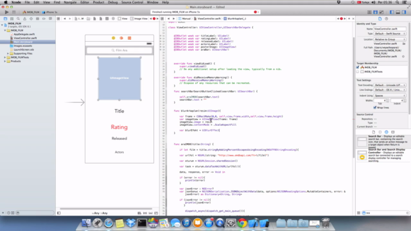Open the File menu
This screenshot has width=411, height=231.
[x=27, y=3]
